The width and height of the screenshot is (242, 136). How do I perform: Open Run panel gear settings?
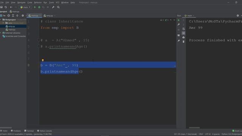[238, 15]
